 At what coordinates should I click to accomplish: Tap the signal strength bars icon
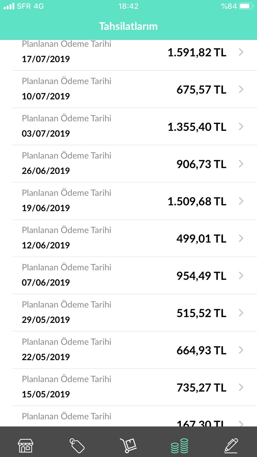9,6
